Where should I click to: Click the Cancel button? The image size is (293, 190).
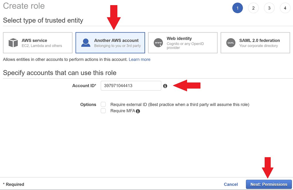click(x=231, y=184)
